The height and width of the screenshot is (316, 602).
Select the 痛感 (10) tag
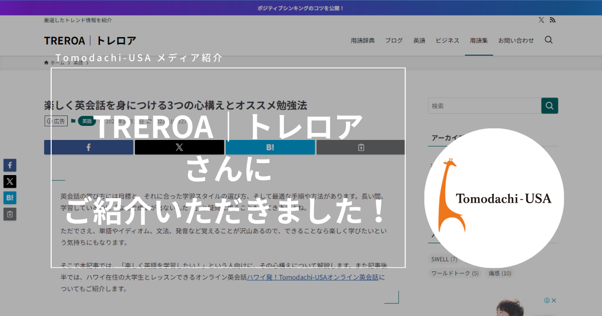(500, 273)
